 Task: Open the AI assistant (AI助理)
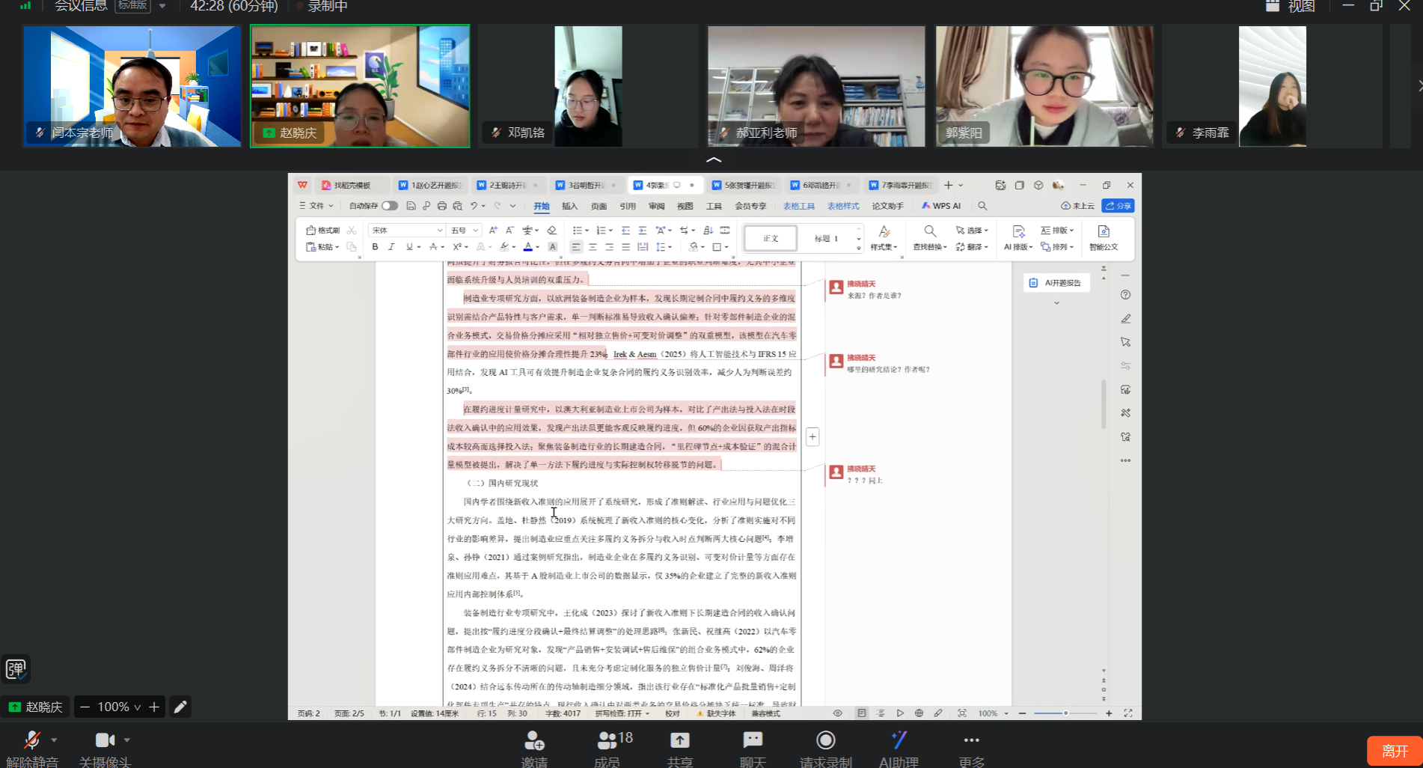click(x=899, y=741)
